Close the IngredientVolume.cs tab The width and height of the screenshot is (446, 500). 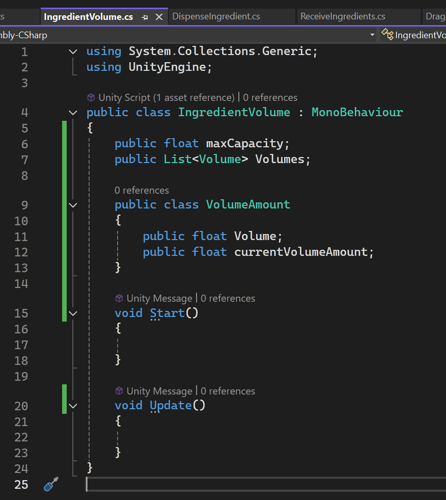[159, 17]
